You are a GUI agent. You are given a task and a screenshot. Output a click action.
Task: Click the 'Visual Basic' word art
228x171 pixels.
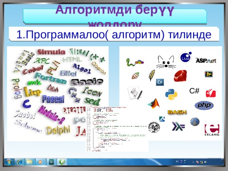click(x=24, y=61)
